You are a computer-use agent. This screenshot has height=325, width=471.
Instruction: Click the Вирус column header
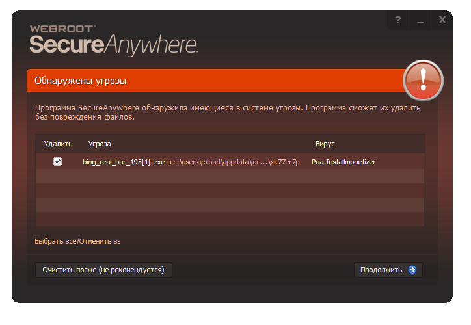tap(325, 144)
